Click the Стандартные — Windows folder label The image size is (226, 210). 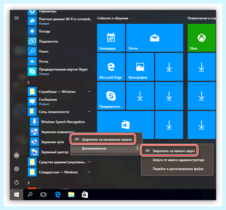pyautogui.click(x=58, y=172)
